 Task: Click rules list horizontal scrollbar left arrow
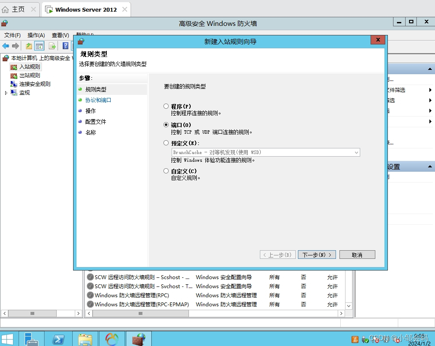point(89,313)
